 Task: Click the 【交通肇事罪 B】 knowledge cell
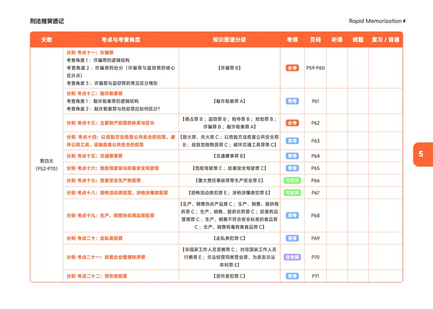tap(229, 156)
